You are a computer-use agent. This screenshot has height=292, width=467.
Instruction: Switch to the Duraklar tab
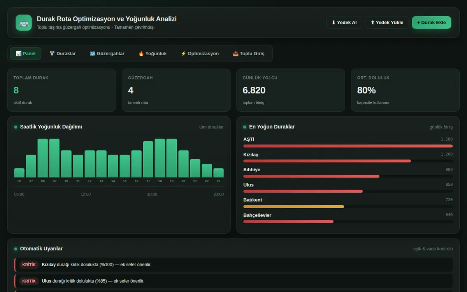[x=63, y=53]
